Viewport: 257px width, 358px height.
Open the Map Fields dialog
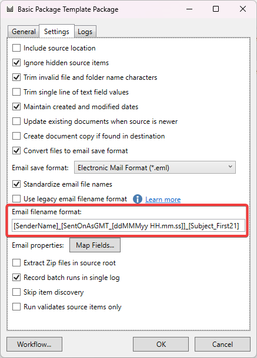95,245
